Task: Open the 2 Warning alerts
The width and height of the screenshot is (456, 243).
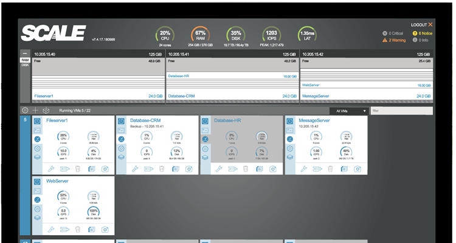Action: [x=394, y=40]
